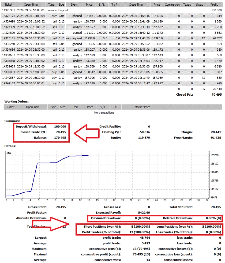225x263 pixels.
Task: Click the Credit Facility label
Action: [110, 127]
